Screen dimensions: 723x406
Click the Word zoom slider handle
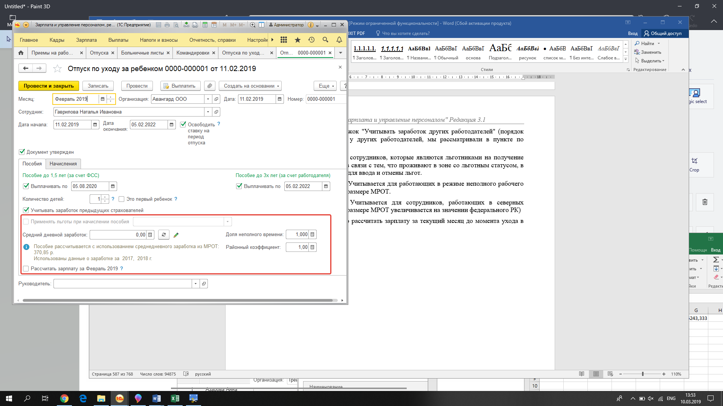(642, 374)
